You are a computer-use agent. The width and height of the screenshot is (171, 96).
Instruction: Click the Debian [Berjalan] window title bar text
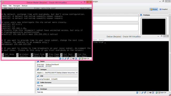123,37
